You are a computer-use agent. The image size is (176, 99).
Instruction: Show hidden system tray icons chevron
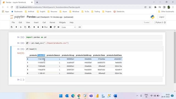click(137, 96)
